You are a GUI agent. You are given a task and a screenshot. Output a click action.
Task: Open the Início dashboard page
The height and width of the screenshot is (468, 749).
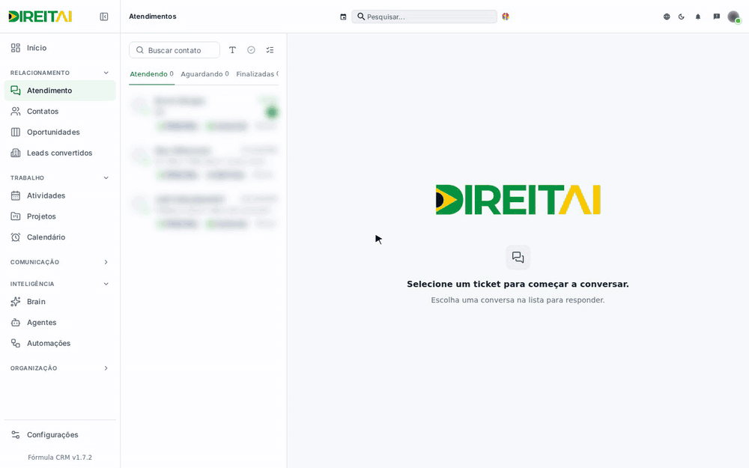[x=60, y=48]
